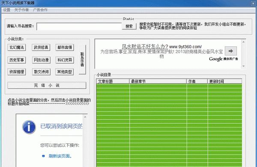
Task: Sort by 文章标题 column header
Action: (113, 81)
